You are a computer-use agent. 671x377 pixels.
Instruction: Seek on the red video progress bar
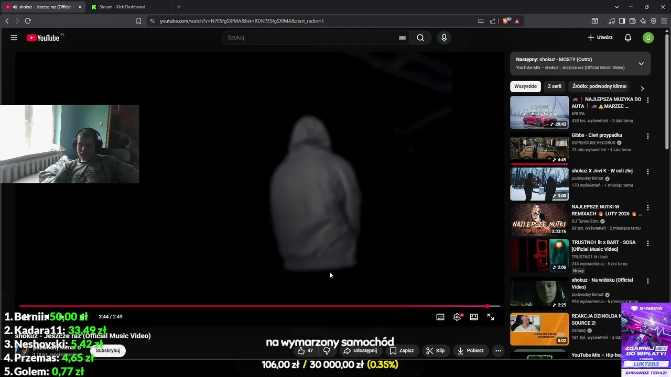pyautogui.click(x=259, y=306)
